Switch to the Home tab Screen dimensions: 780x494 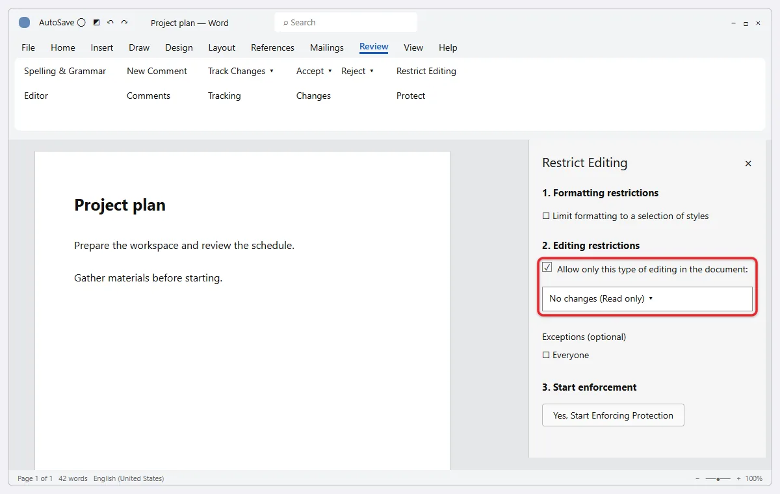click(x=63, y=47)
